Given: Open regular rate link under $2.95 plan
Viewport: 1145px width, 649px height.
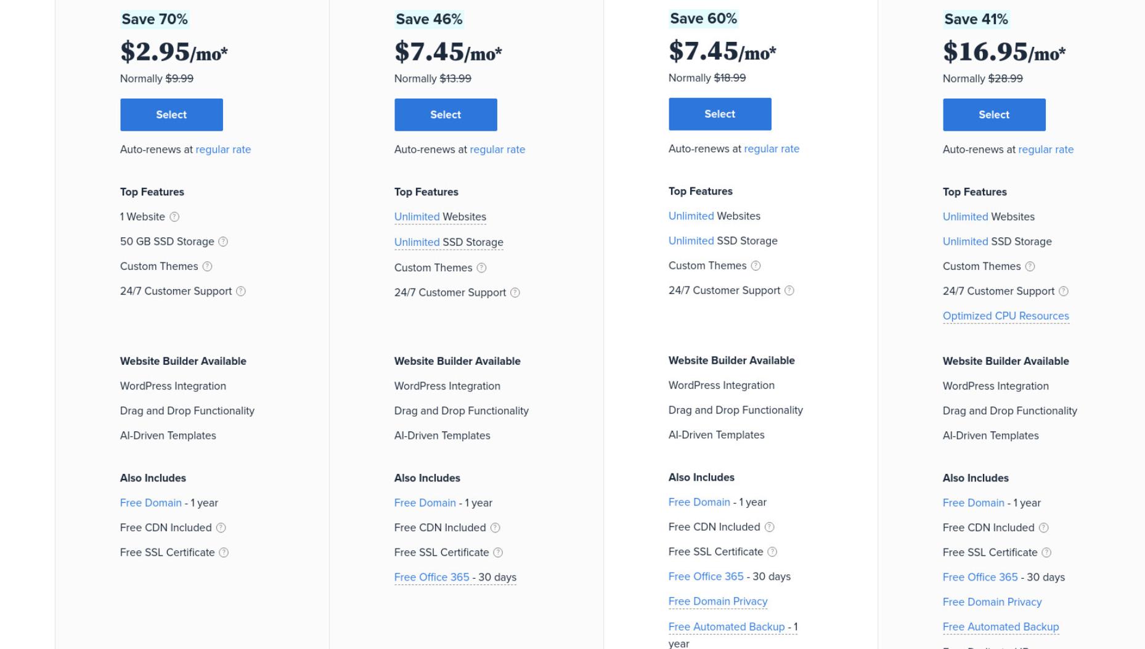Looking at the screenshot, I should (x=223, y=149).
